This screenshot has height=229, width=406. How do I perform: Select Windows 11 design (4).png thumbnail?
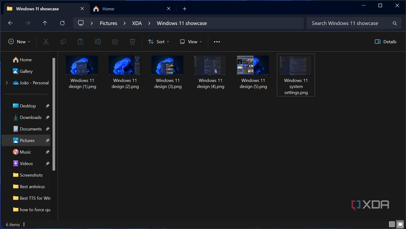(210, 65)
